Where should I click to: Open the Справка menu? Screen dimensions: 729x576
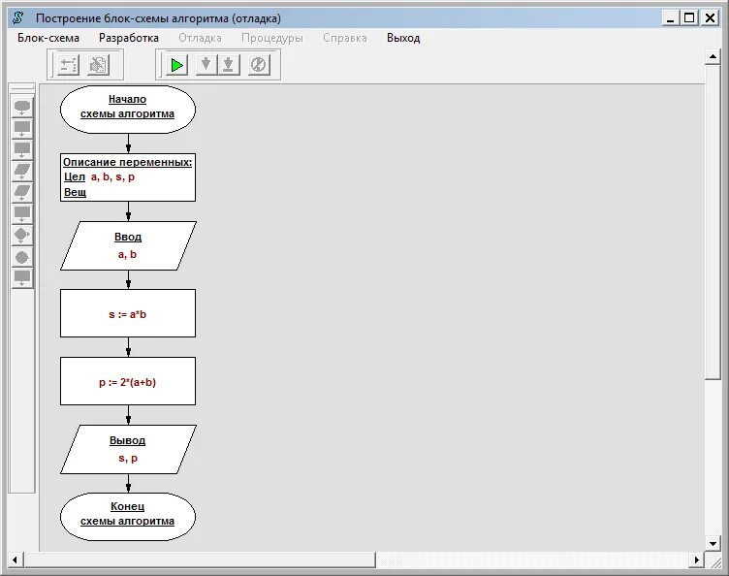(x=345, y=38)
